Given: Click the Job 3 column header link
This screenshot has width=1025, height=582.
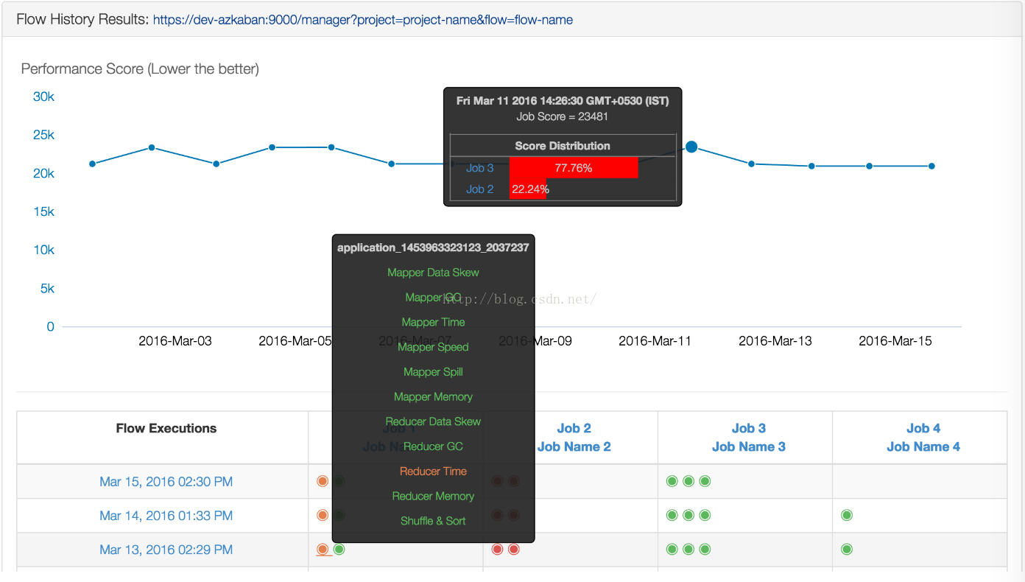Looking at the screenshot, I should click(x=749, y=428).
